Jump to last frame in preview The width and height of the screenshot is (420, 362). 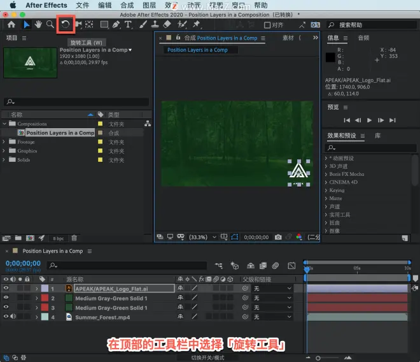393,120
